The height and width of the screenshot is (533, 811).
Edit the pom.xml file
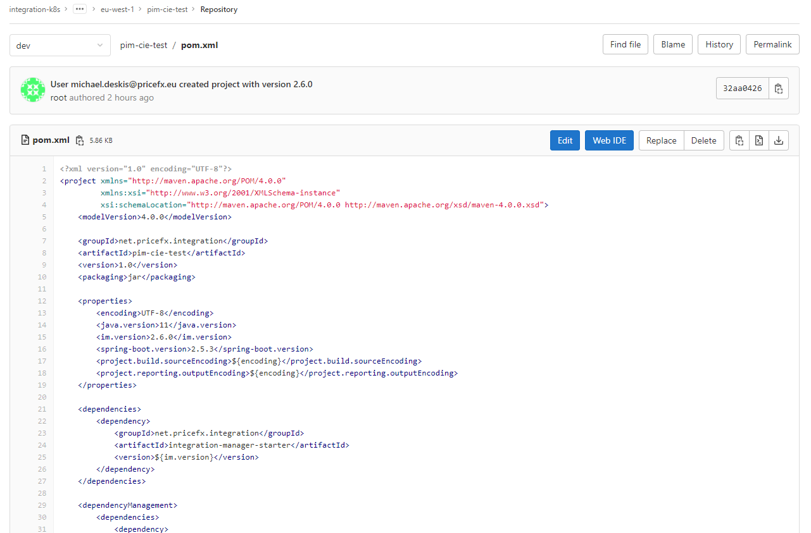[565, 140]
